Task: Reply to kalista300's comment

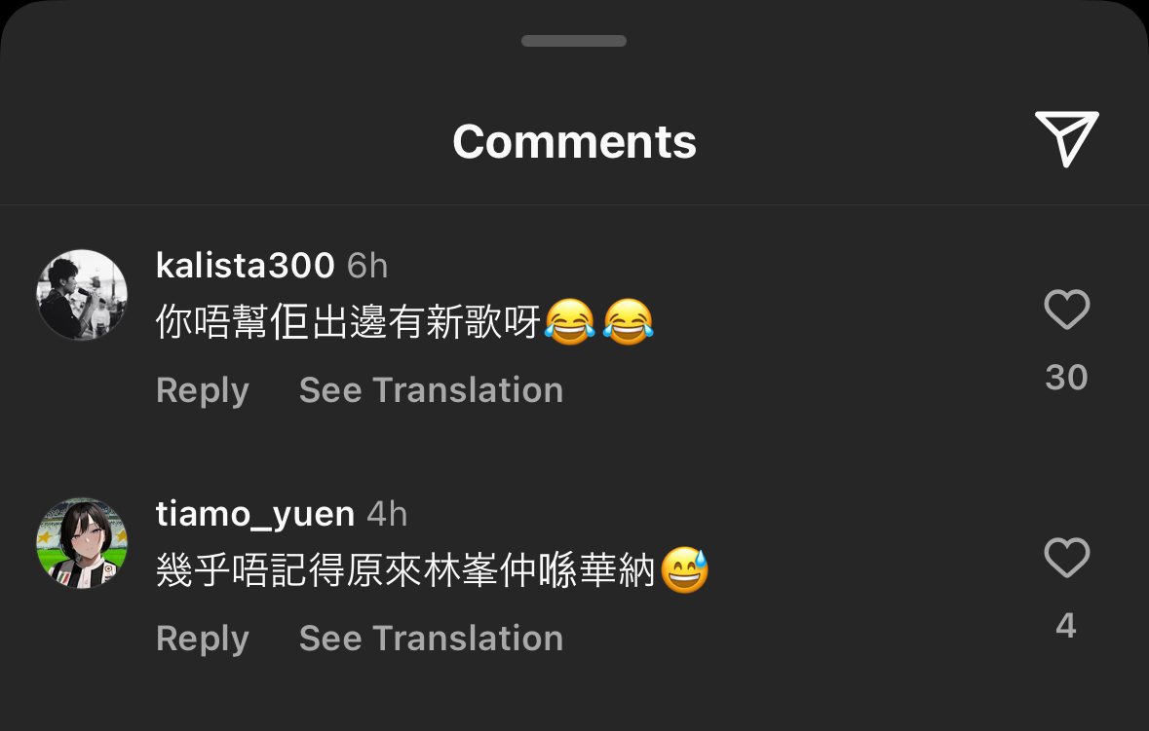Action: (x=203, y=390)
